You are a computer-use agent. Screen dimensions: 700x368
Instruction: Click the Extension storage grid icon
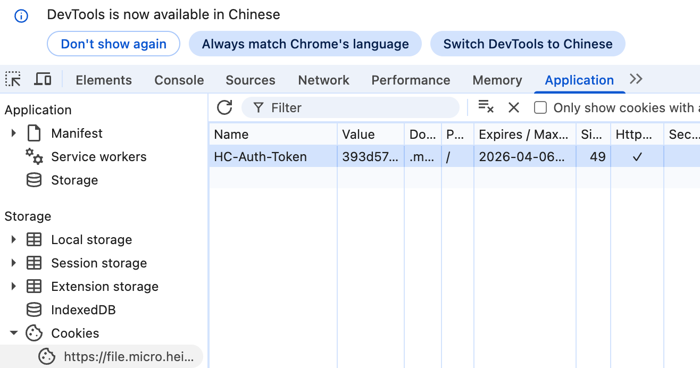pyautogui.click(x=34, y=286)
